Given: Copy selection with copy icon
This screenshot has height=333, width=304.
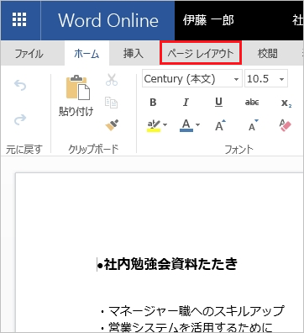Looking at the screenshot, I should coord(111,103).
